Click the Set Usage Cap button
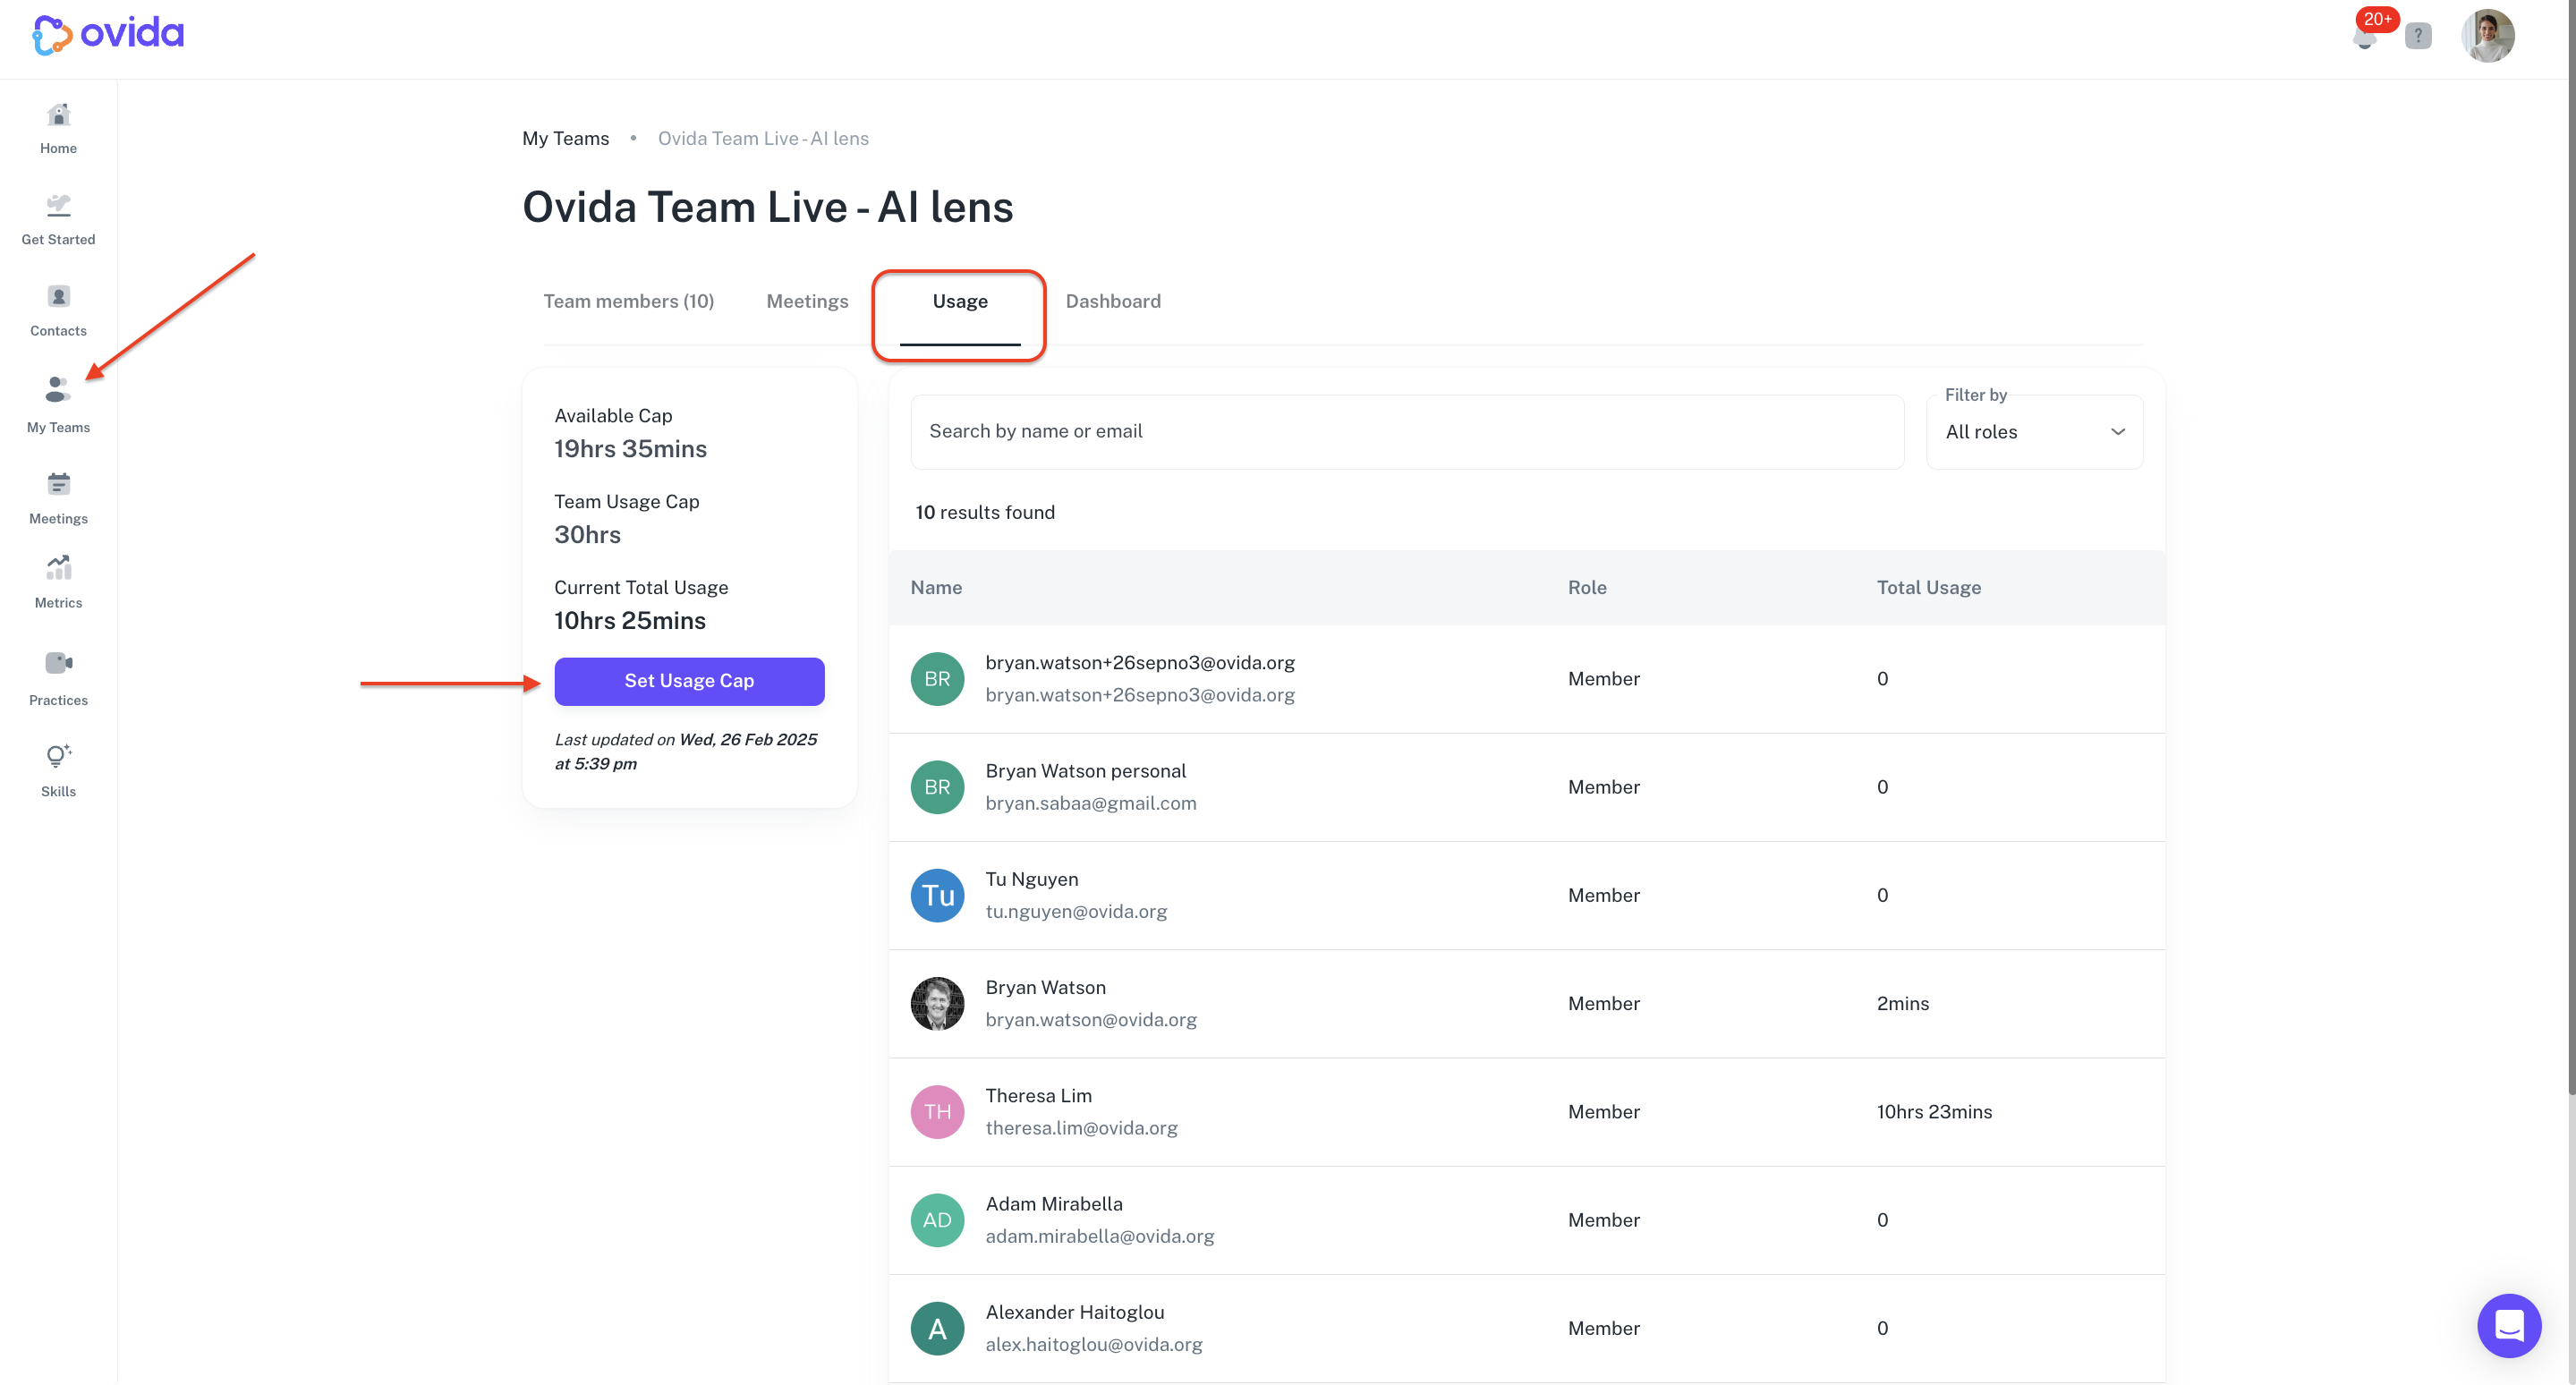2576x1385 pixels. [x=689, y=681]
